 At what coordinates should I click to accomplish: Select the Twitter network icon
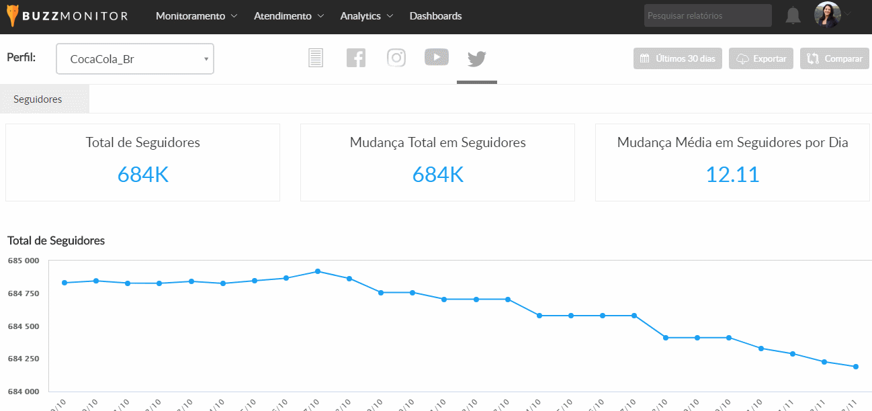tap(477, 59)
